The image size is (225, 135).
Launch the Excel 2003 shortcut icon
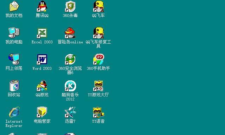[42, 33]
